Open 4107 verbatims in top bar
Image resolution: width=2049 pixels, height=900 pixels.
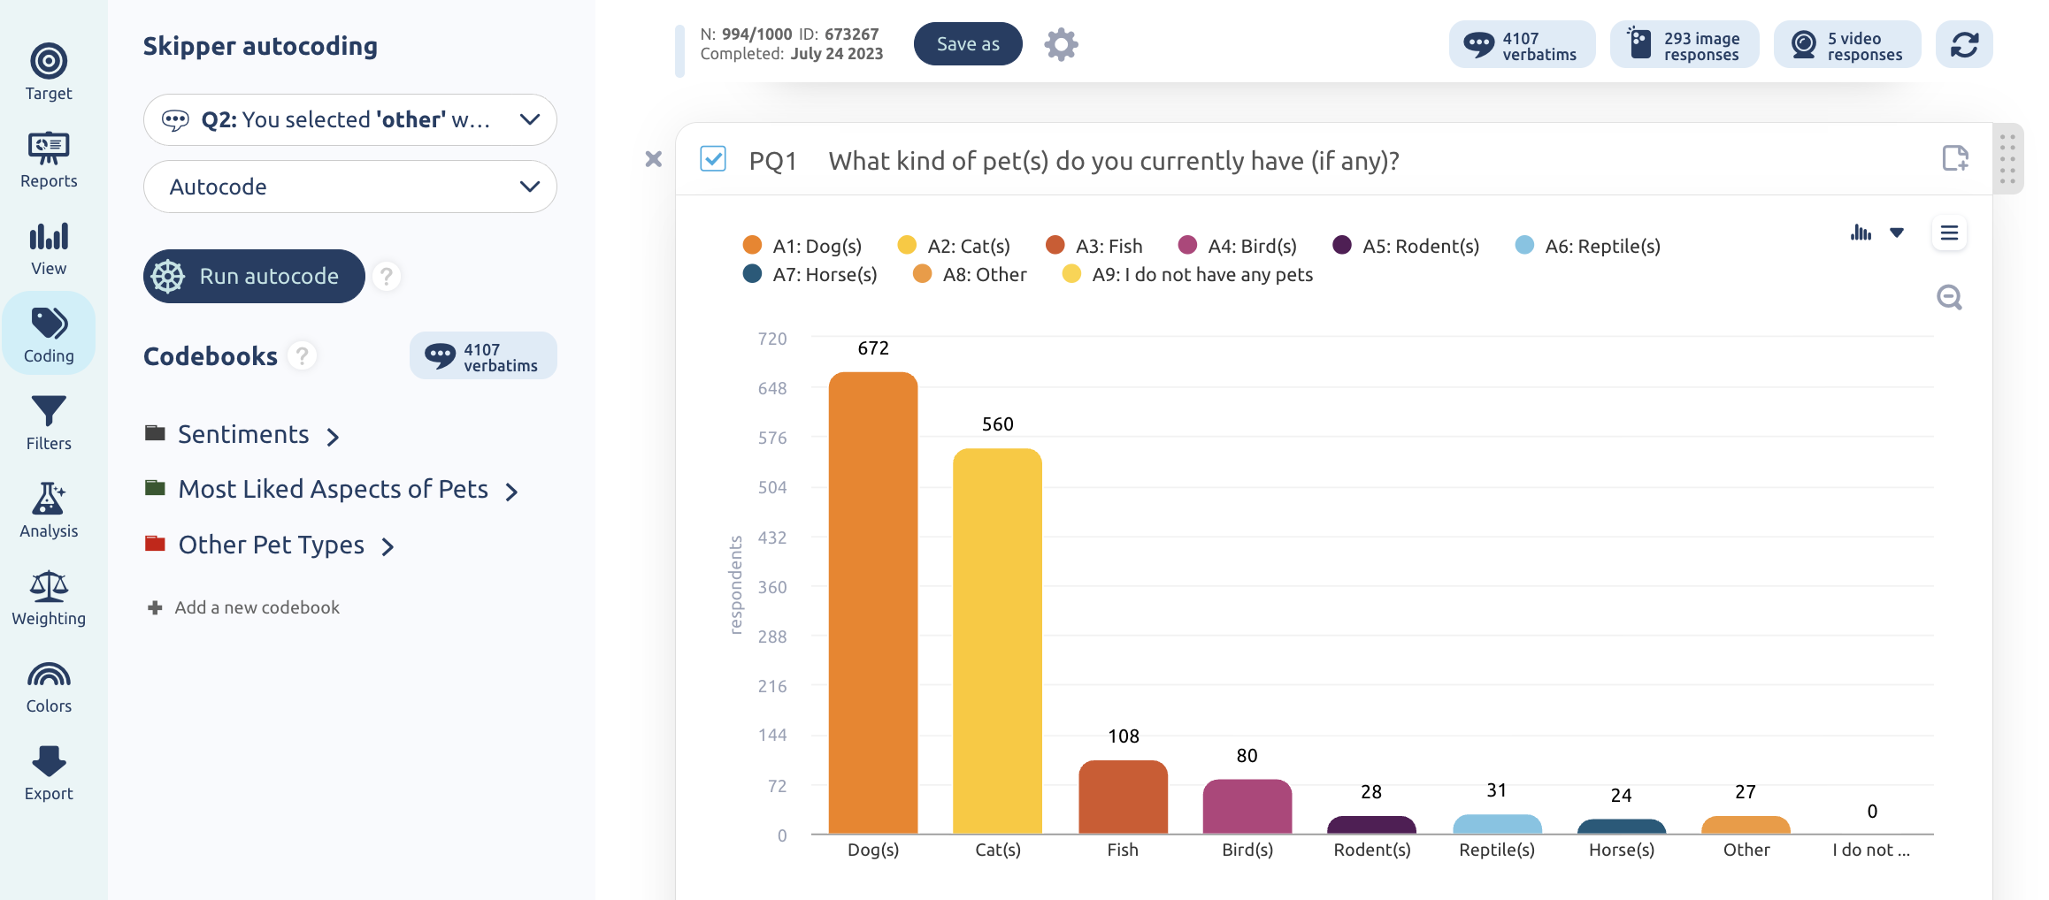[x=1522, y=45]
